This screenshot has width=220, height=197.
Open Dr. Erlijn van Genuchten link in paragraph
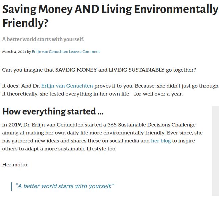pyautogui.click(x=67, y=86)
